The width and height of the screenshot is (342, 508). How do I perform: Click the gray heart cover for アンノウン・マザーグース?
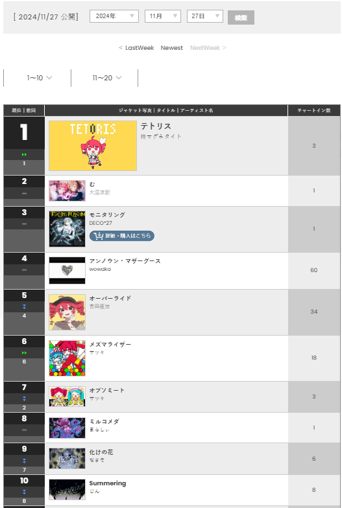coord(67,271)
